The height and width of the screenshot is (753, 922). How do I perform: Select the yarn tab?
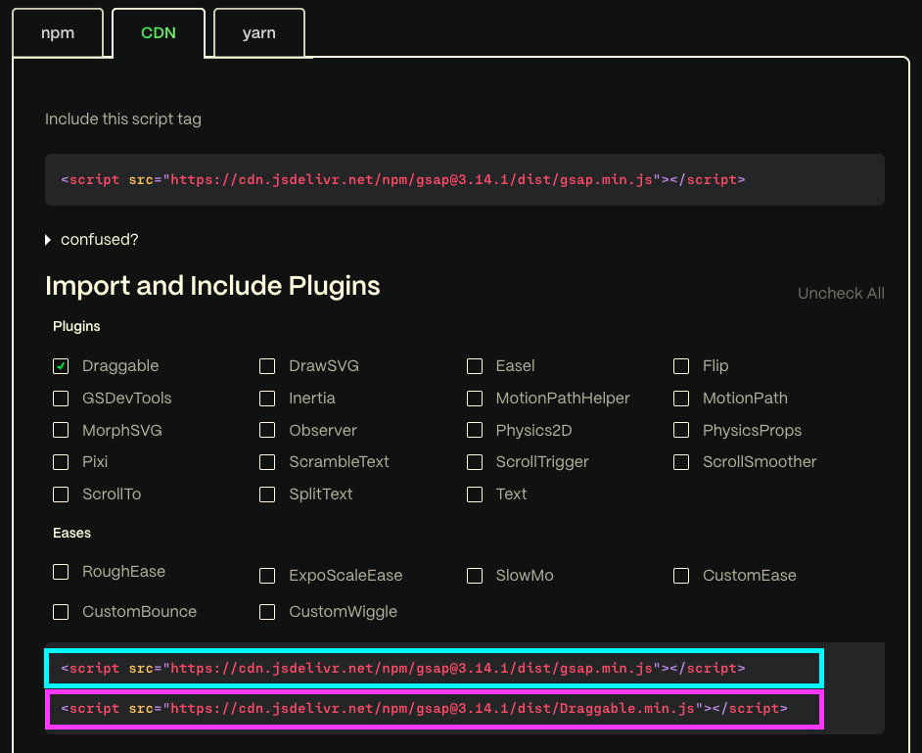pos(258,33)
